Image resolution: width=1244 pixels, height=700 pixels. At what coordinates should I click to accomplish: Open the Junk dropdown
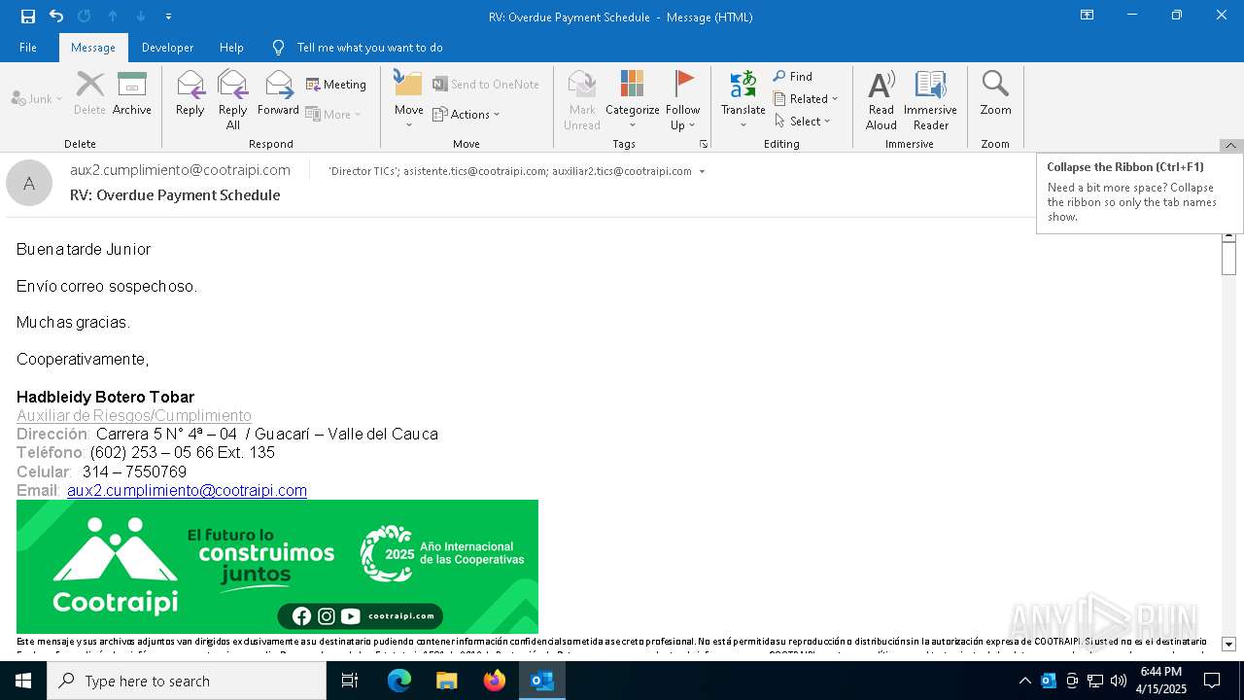(37, 98)
